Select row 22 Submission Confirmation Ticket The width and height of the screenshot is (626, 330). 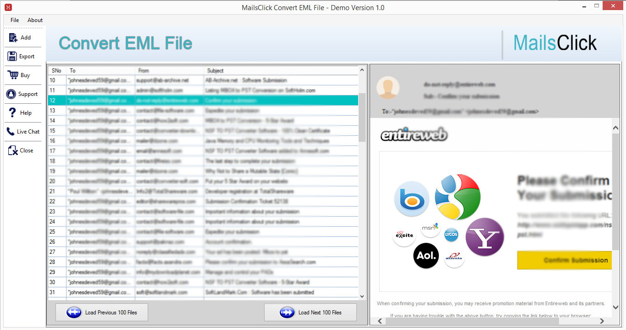pos(203,201)
